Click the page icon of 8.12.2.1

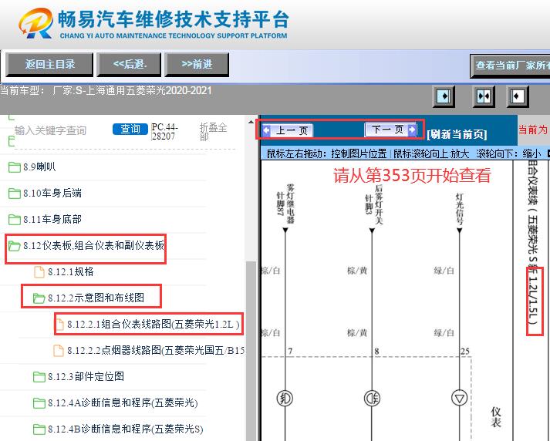coord(60,325)
